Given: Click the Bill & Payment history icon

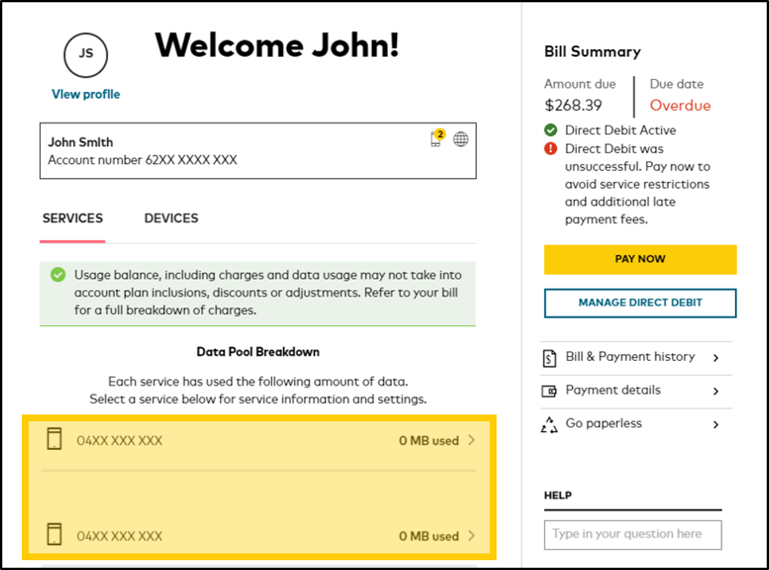Looking at the screenshot, I should (x=549, y=357).
